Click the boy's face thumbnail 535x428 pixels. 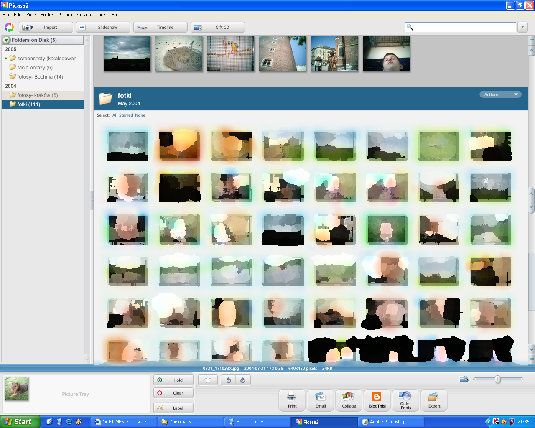[x=386, y=54]
